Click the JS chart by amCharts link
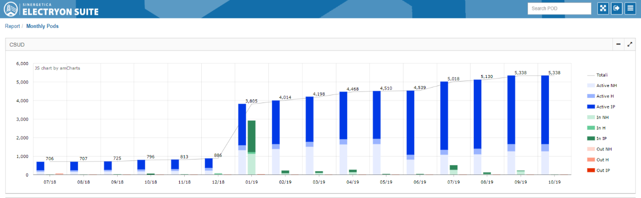 (57, 68)
